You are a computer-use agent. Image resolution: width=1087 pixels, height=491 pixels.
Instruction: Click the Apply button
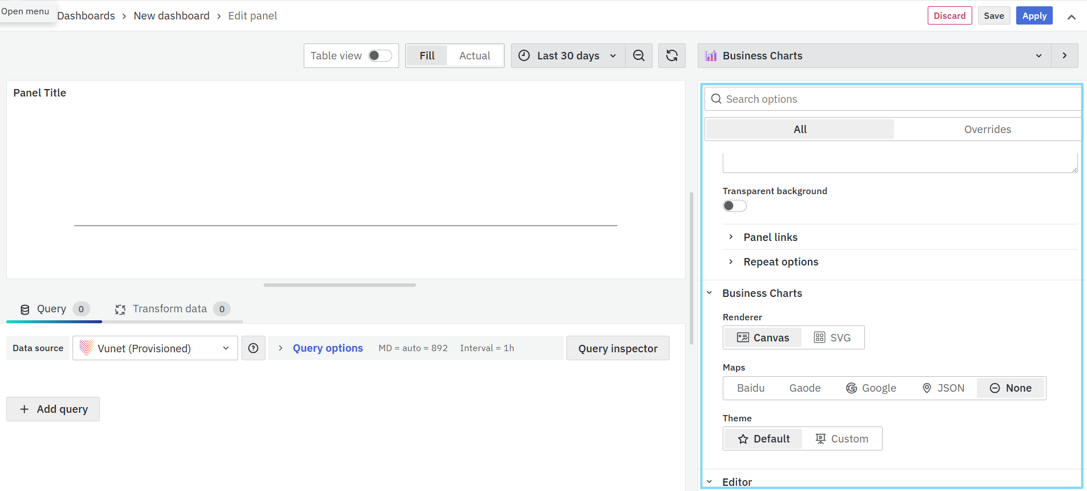pos(1034,16)
